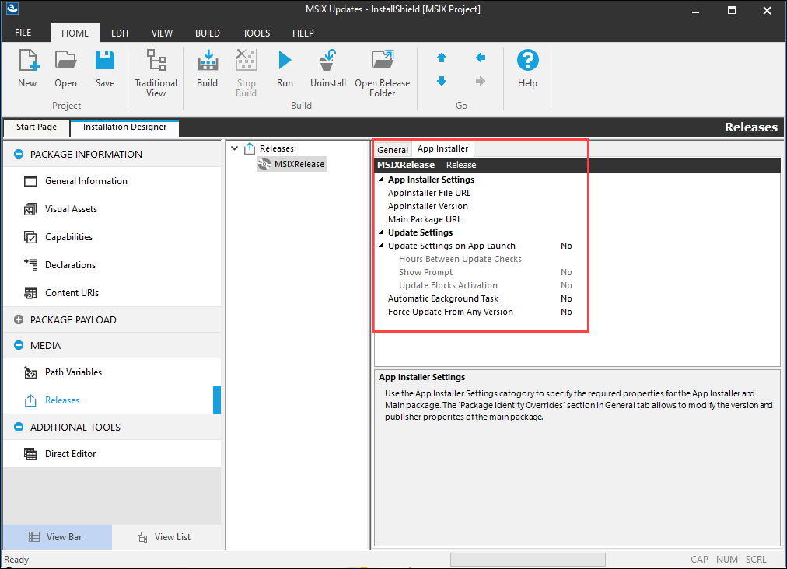Change Update Settings on App Launch value
Image resolution: width=787 pixels, height=569 pixels.
(x=566, y=246)
